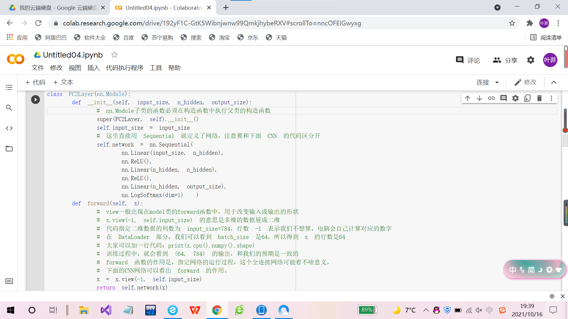
Task: Open the 工具 menu
Action: point(156,68)
